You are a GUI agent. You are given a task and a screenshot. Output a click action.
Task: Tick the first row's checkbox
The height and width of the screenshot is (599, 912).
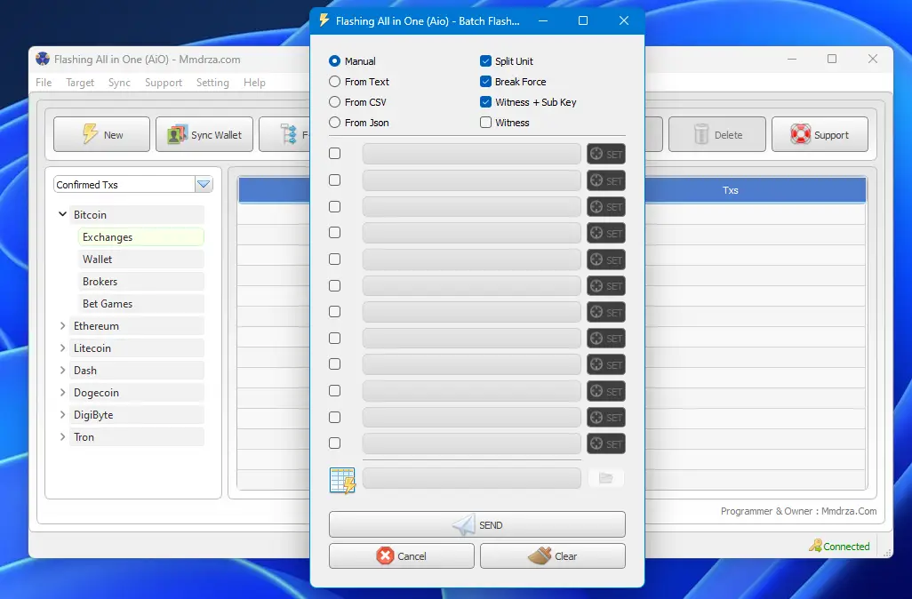(x=334, y=154)
